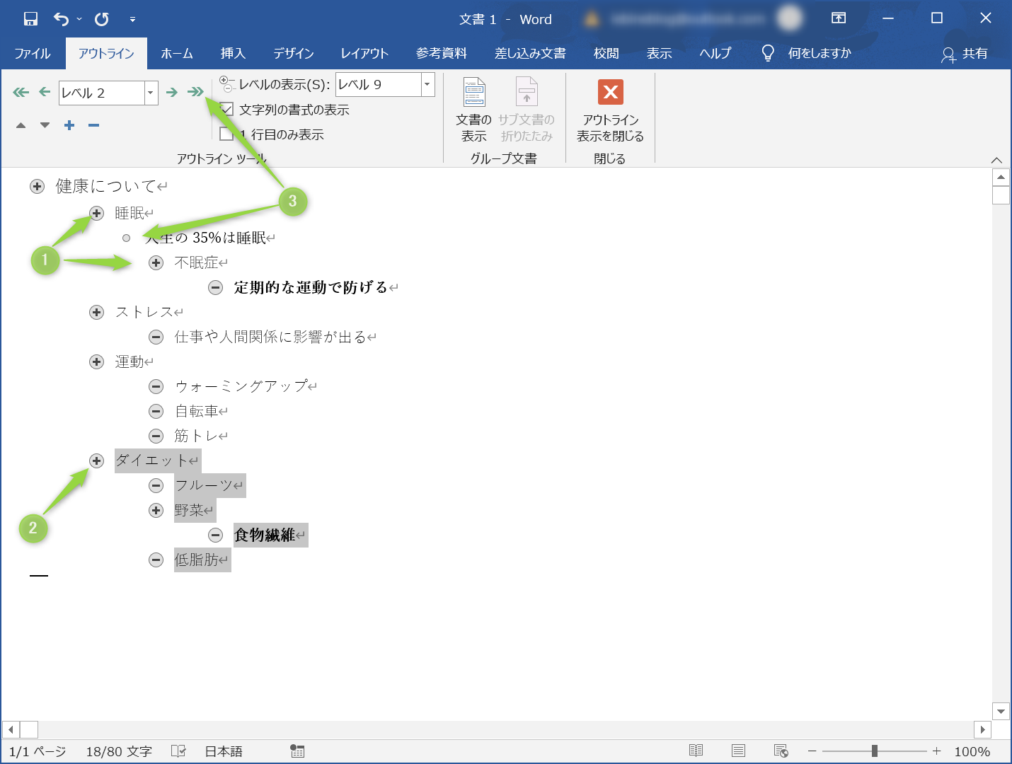Click the Move Down triangle icon
The height and width of the screenshot is (764, 1012).
pyautogui.click(x=45, y=125)
